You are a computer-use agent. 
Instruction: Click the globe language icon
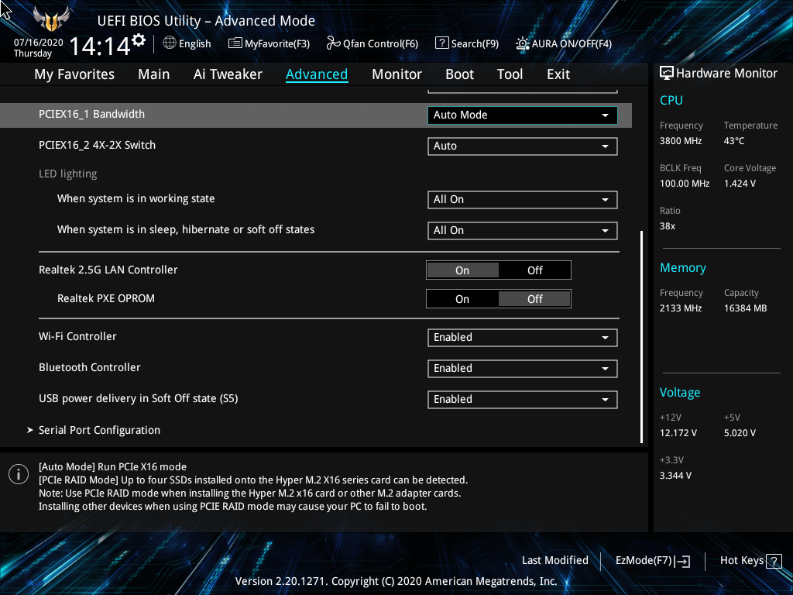pos(170,43)
